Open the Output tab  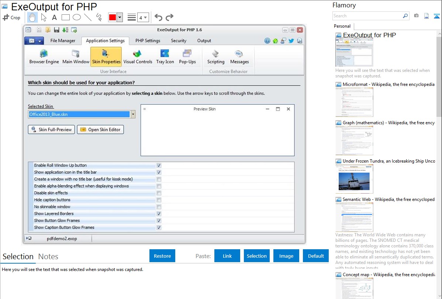pyautogui.click(x=204, y=41)
